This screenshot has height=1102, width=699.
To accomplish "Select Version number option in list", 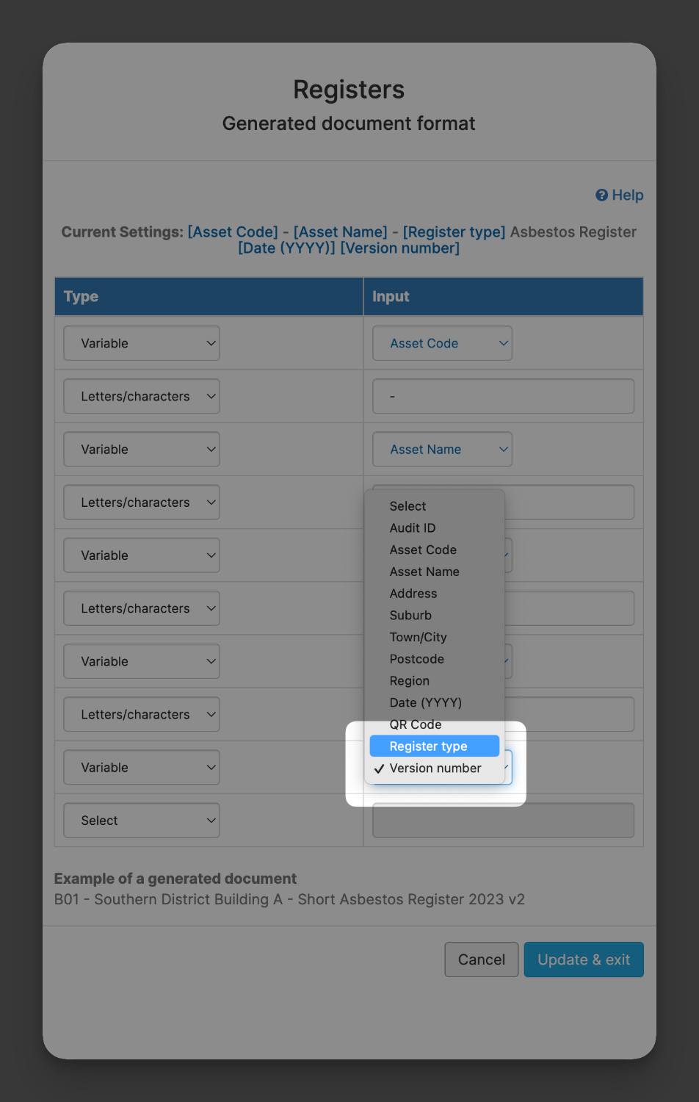I will pyautogui.click(x=435, y=768).
